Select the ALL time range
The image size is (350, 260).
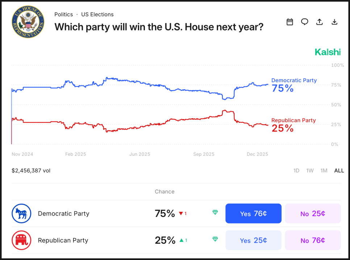[339, 171]
